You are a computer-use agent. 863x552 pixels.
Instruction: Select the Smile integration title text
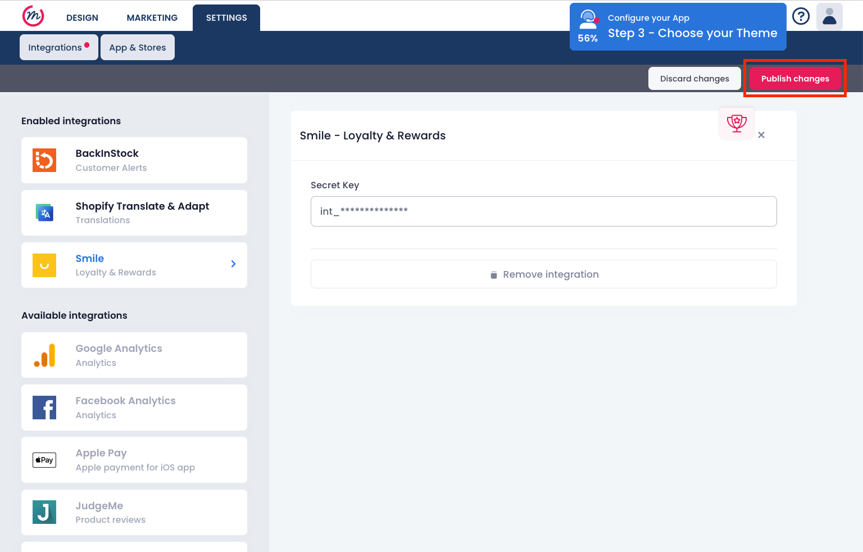click(90, 259)
